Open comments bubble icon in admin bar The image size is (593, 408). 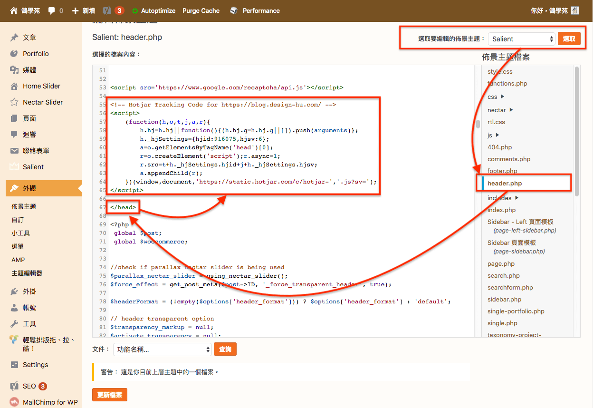click(52, 10)
